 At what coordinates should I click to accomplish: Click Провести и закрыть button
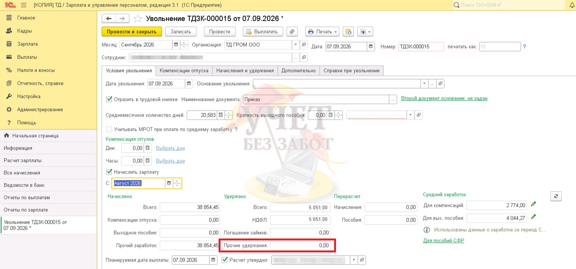pos(132,31)
